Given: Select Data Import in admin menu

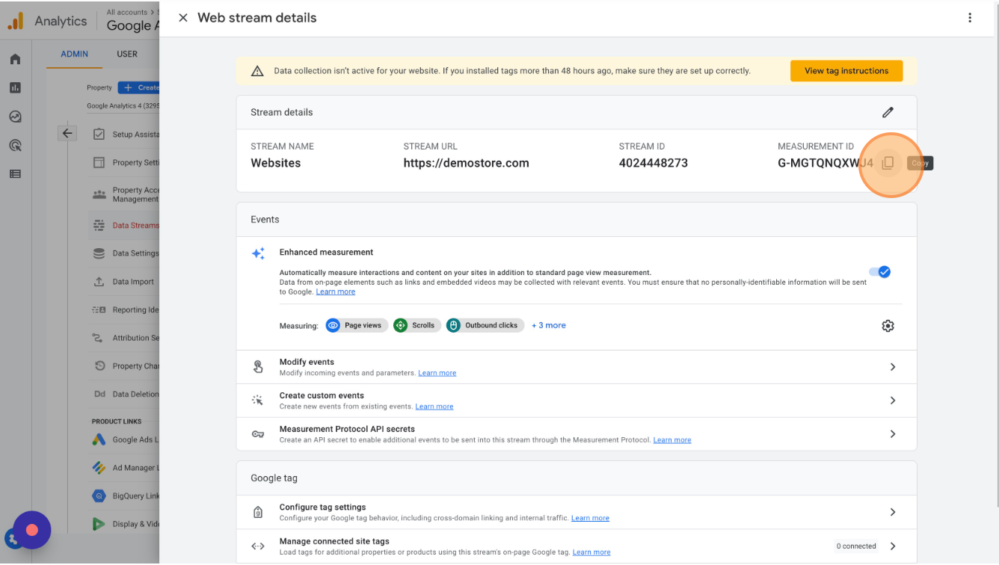Looking at the screenshot, I should [132, 282].
